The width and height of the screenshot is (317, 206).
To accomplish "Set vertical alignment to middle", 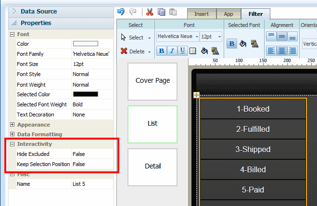I will [282, 37].
